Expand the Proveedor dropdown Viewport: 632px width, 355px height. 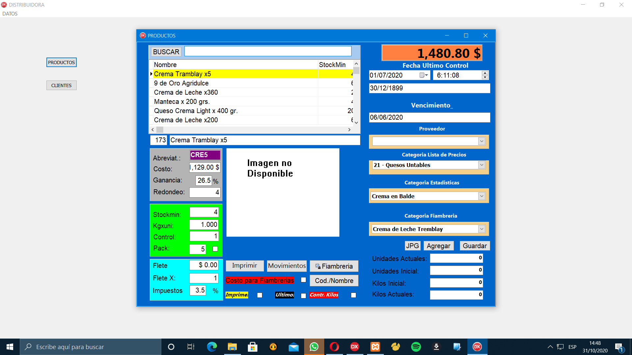(482, 141)
